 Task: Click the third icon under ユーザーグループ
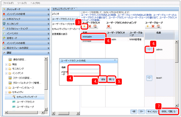(x=158, y=26)
